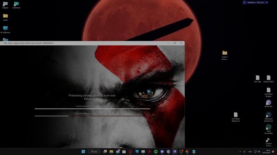Open the Belgeler shortcut on the desktop
This screenshot has width=277, height=155.
tap(5, 5)
